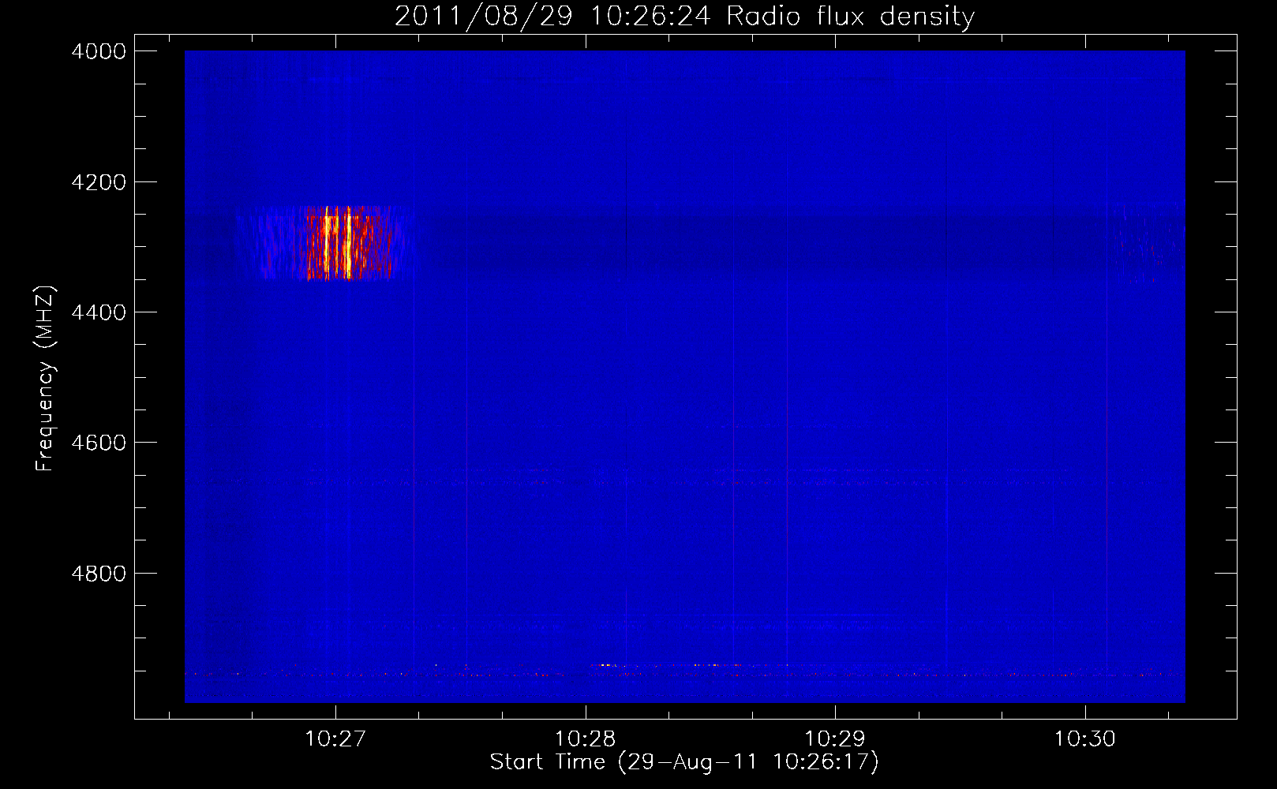
Task: Click the plot title "2011/08/29 10:26:24 Radio flux density"
Action: coord(684,16)
